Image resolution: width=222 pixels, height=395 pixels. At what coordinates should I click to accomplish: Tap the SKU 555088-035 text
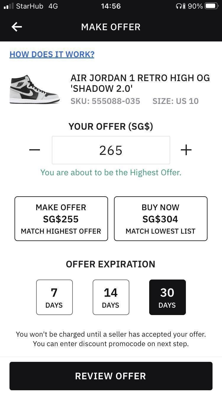(x=105, y=101)
